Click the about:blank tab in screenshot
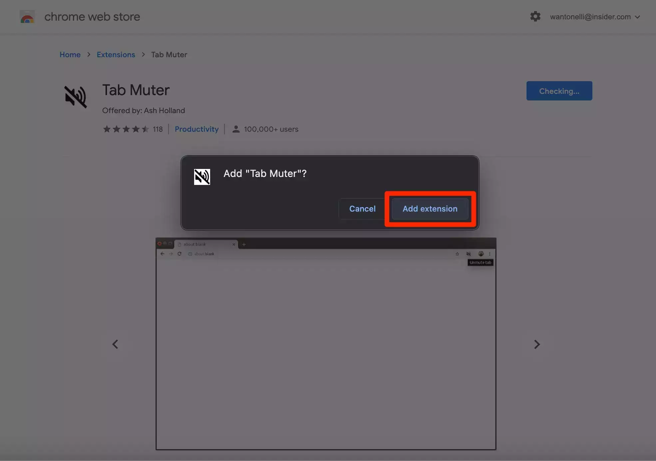Image resolution: width=656 pixels, height=461 pixels. 206,244
